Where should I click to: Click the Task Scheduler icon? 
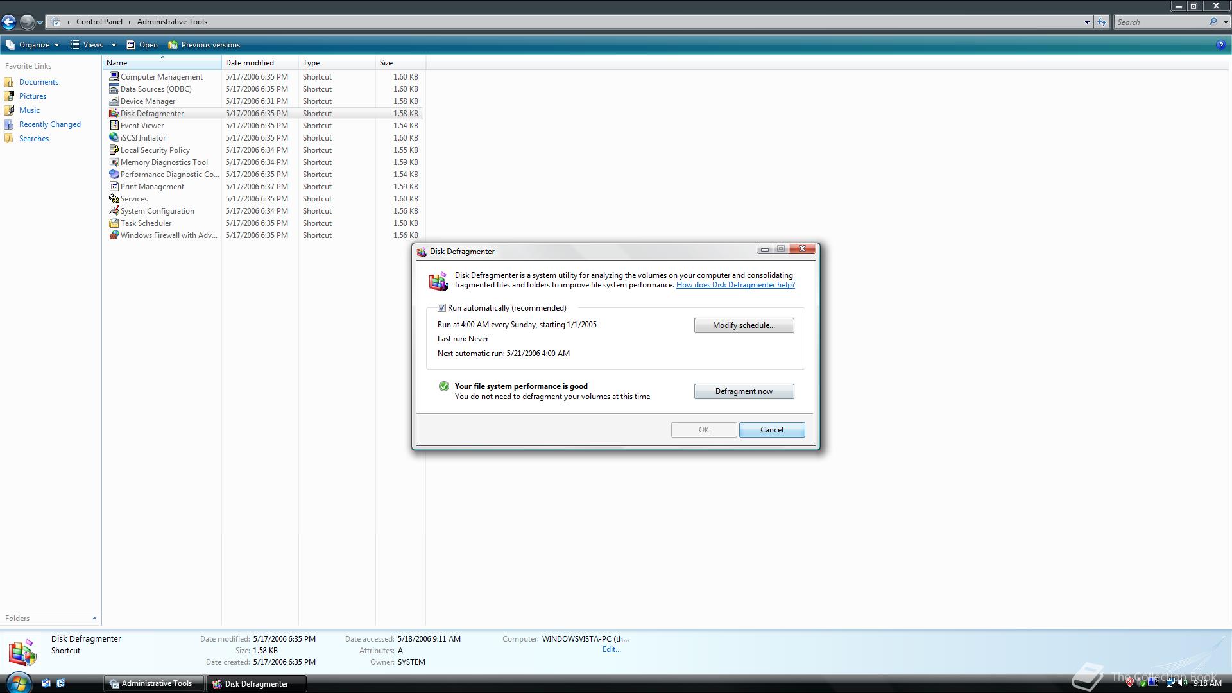pyautogui.click(x=114, y=223)
